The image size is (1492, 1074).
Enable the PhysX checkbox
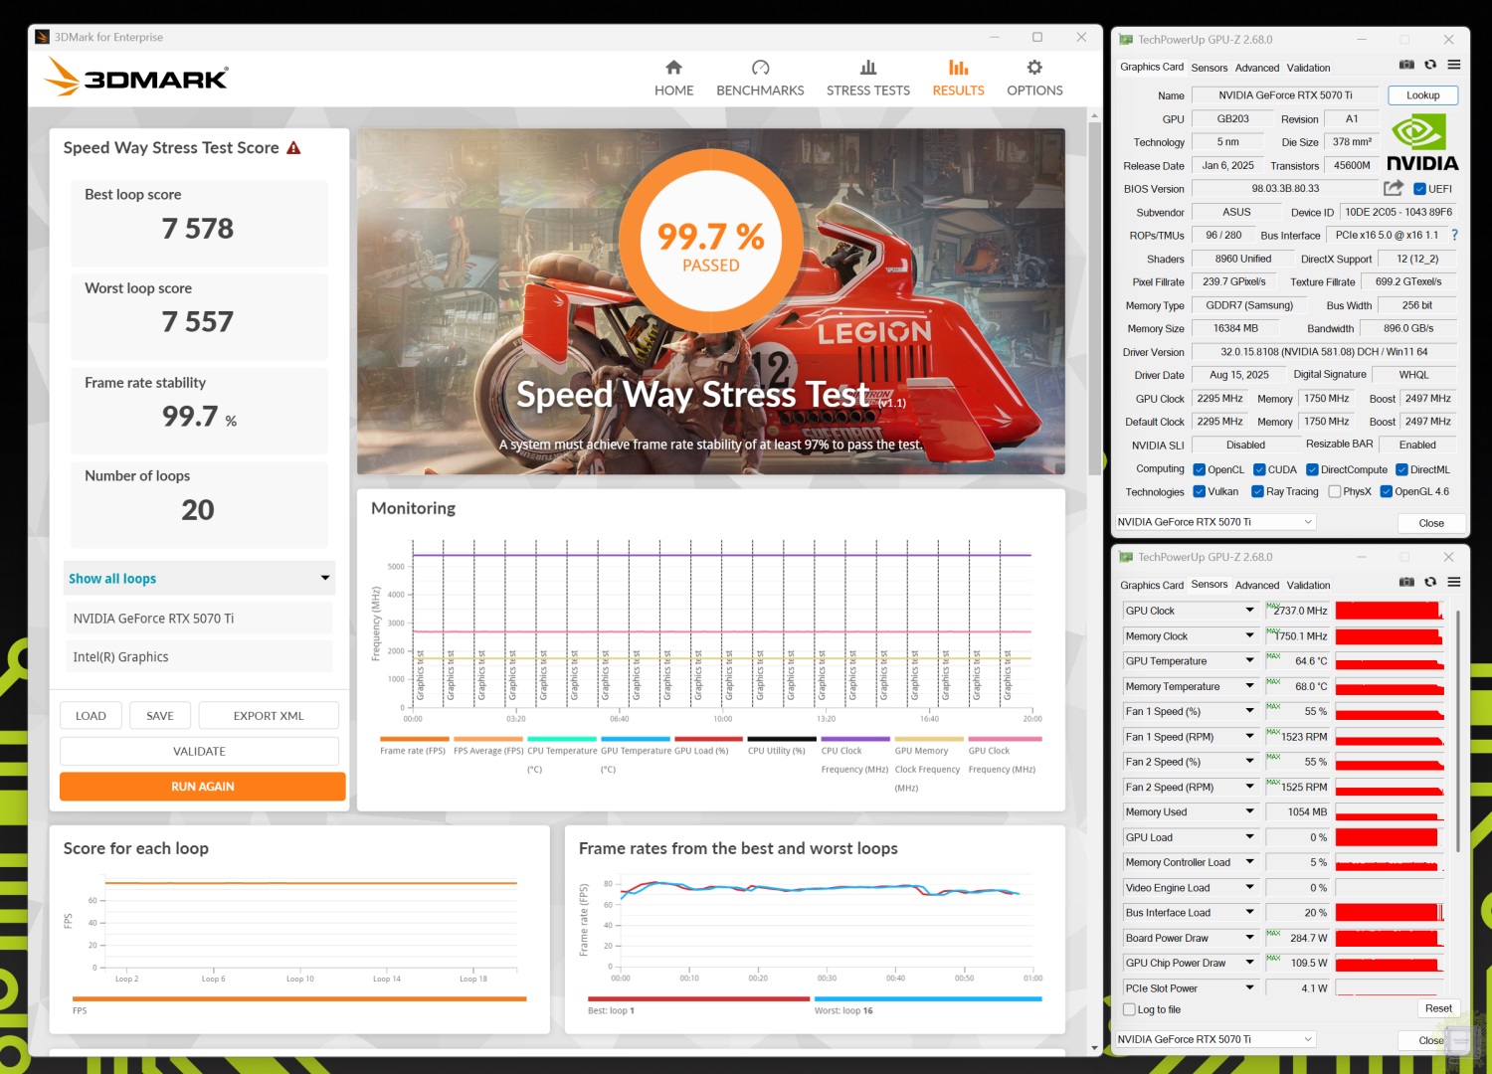(x=1335, y=491)
